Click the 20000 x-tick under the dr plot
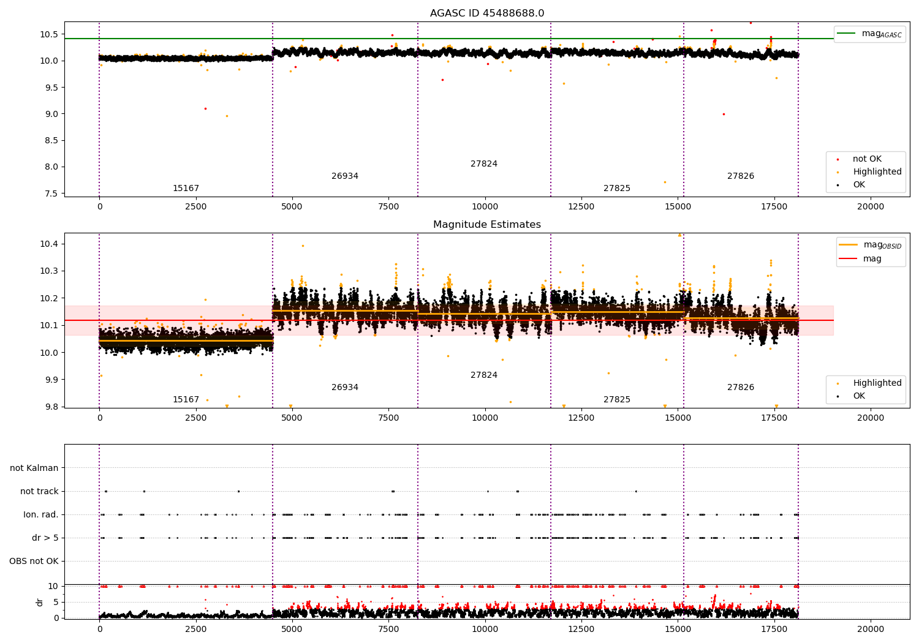Viewport: 919px width, 643px height. point(871,629)
